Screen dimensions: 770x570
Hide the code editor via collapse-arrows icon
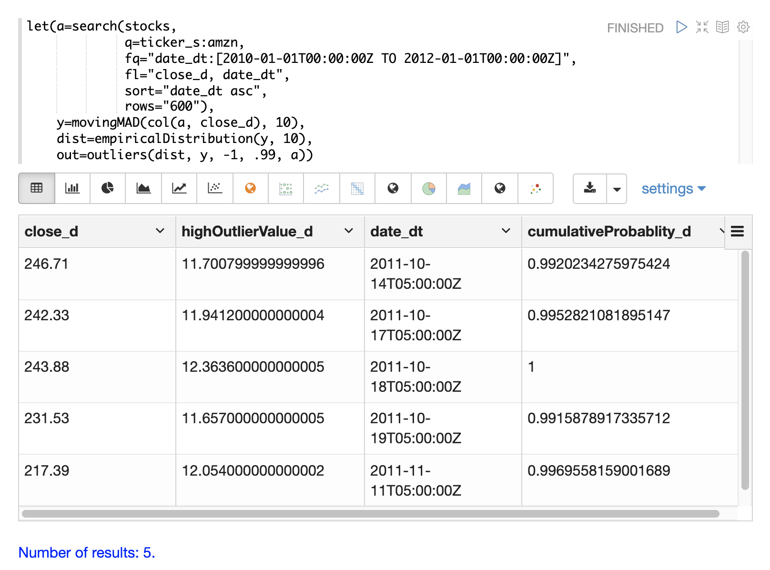[x=702, y=27]
